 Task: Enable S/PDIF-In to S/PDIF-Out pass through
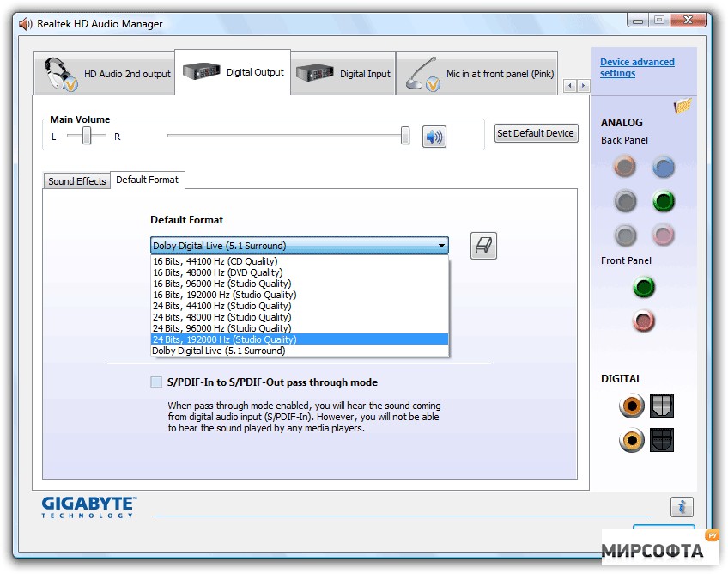[x=156, y=382]
